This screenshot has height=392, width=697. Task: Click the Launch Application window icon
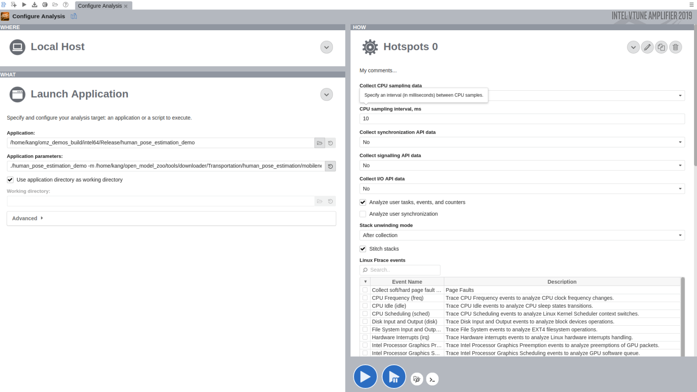click(x=17, y=94)
